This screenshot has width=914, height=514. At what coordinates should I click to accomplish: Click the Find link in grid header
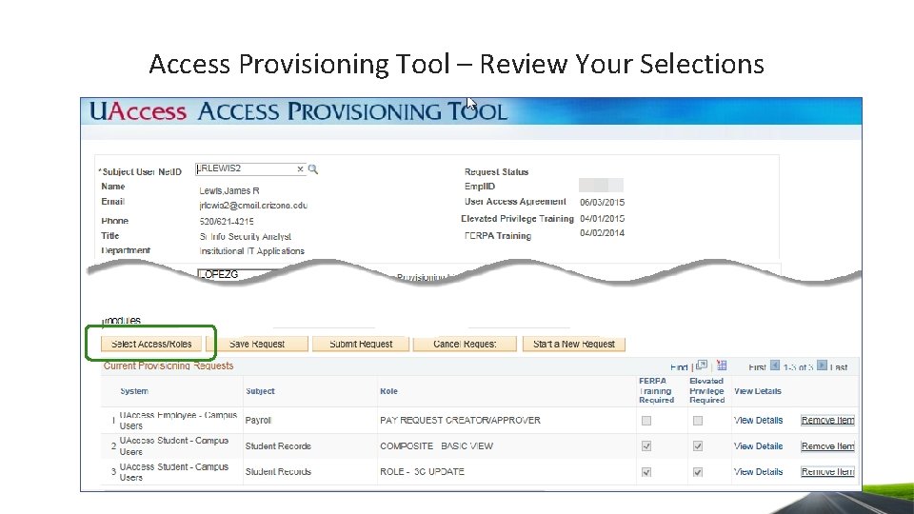[x=679, y=367]
